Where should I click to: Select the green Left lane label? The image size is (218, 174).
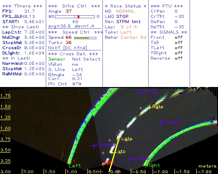(75, 166)
